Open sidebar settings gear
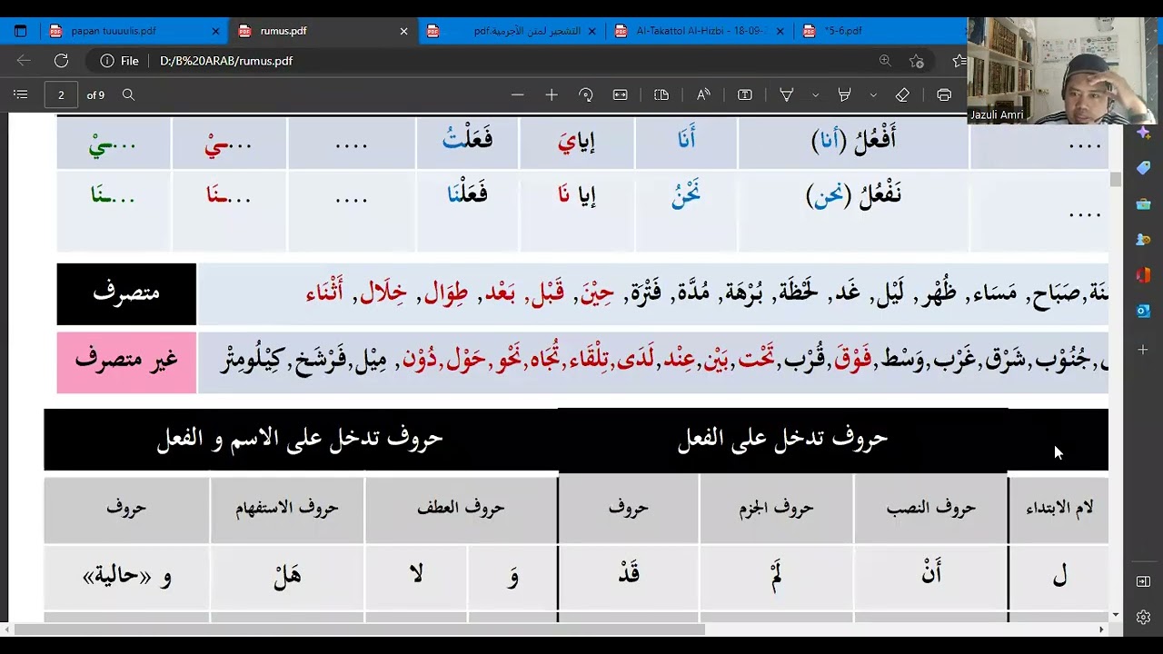This screenshot has height=654, width=1163. click(x=1143, y=618)
